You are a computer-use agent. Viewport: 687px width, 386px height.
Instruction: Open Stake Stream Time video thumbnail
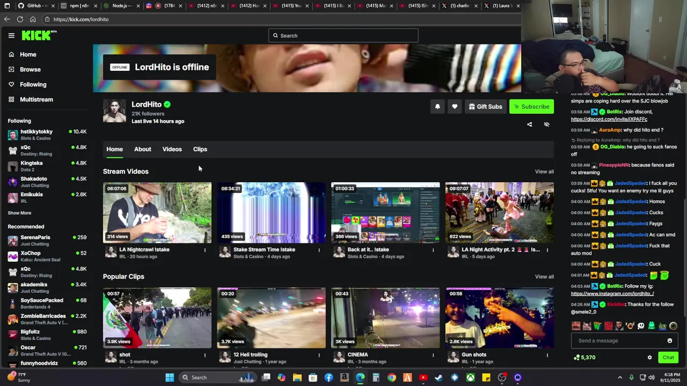272,213
